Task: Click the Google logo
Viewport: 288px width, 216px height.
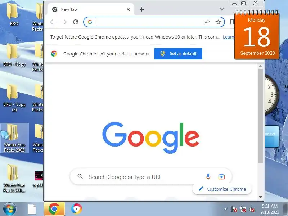Action: tap(151, 138)
